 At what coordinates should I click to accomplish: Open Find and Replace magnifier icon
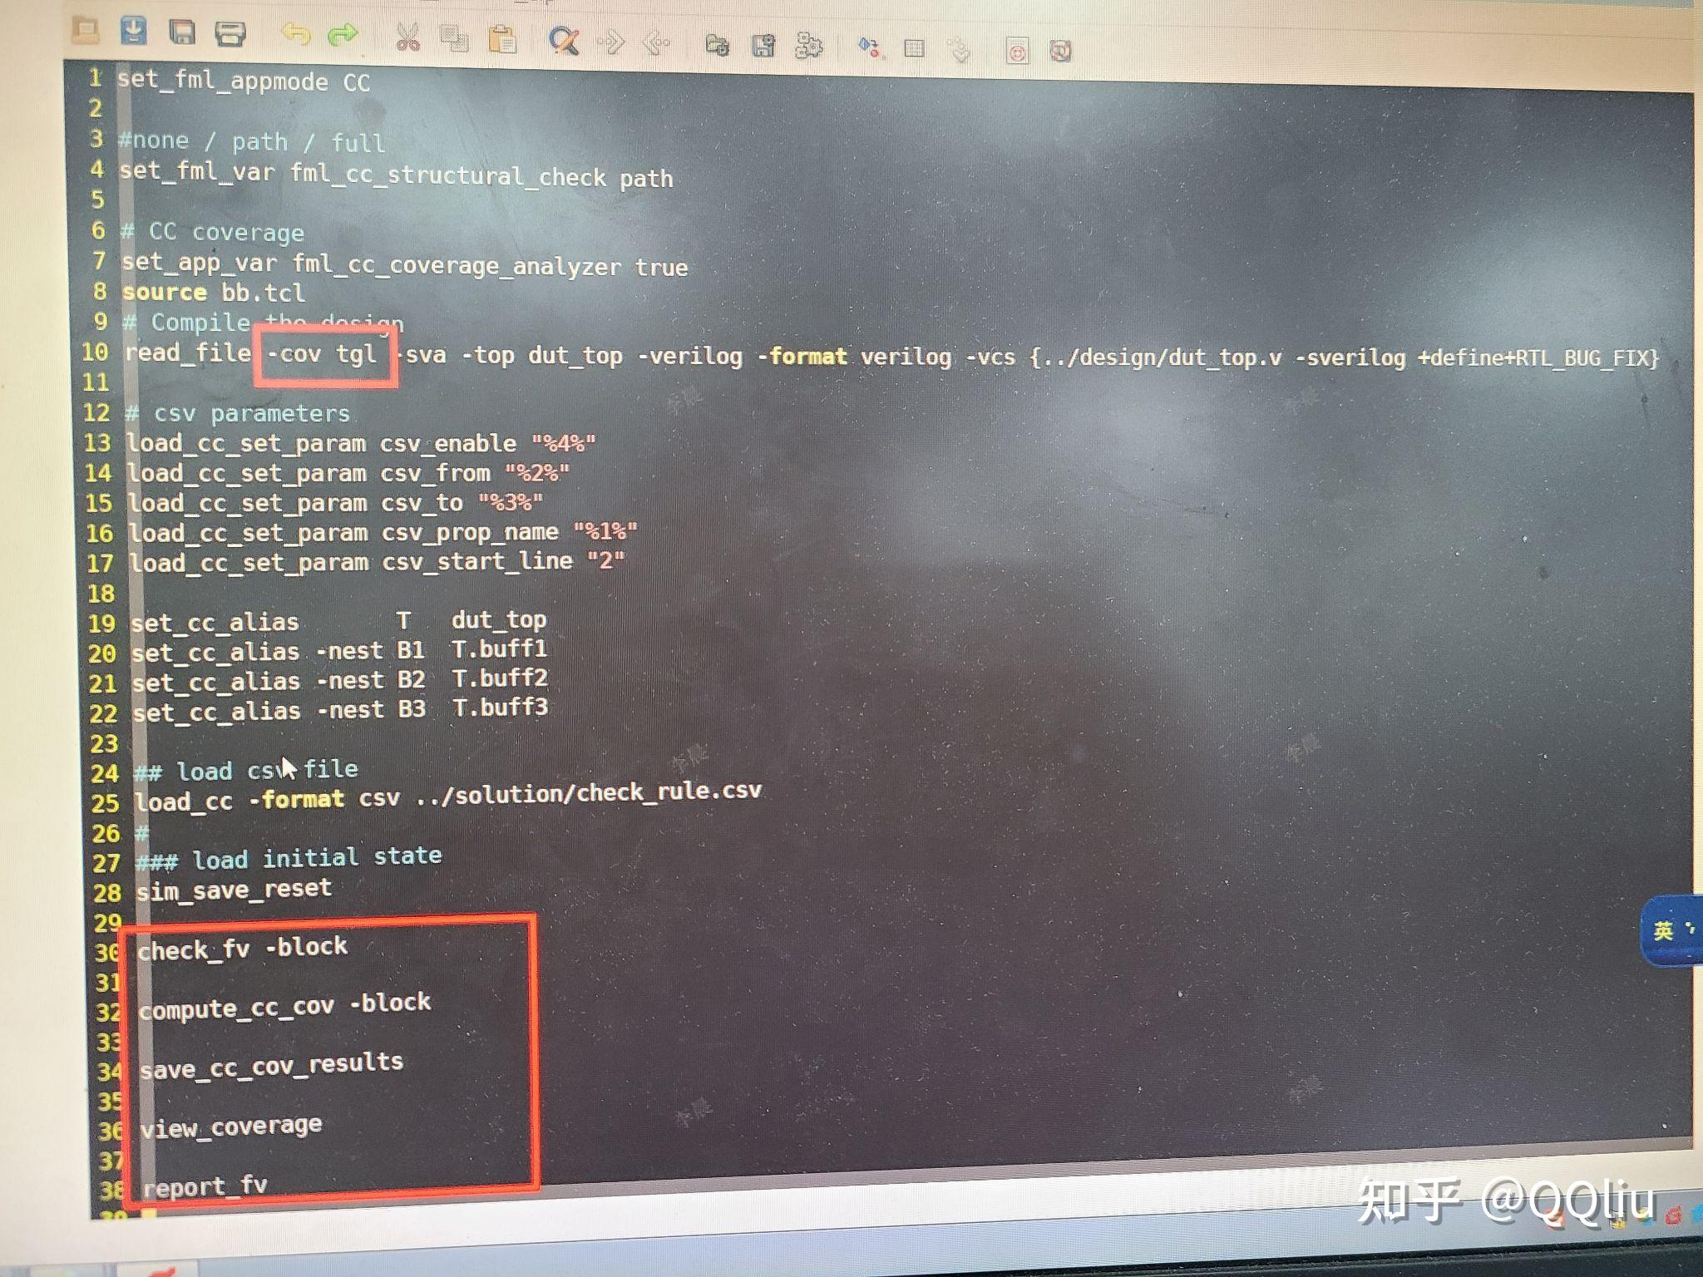[564, 41]
